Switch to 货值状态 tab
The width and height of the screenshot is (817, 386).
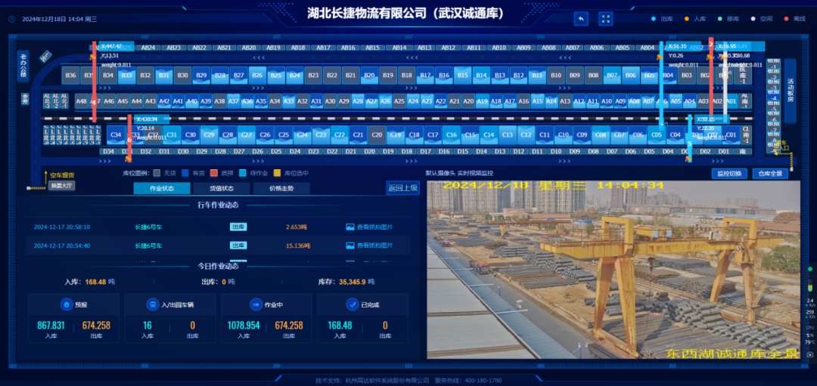pos(222,188)
